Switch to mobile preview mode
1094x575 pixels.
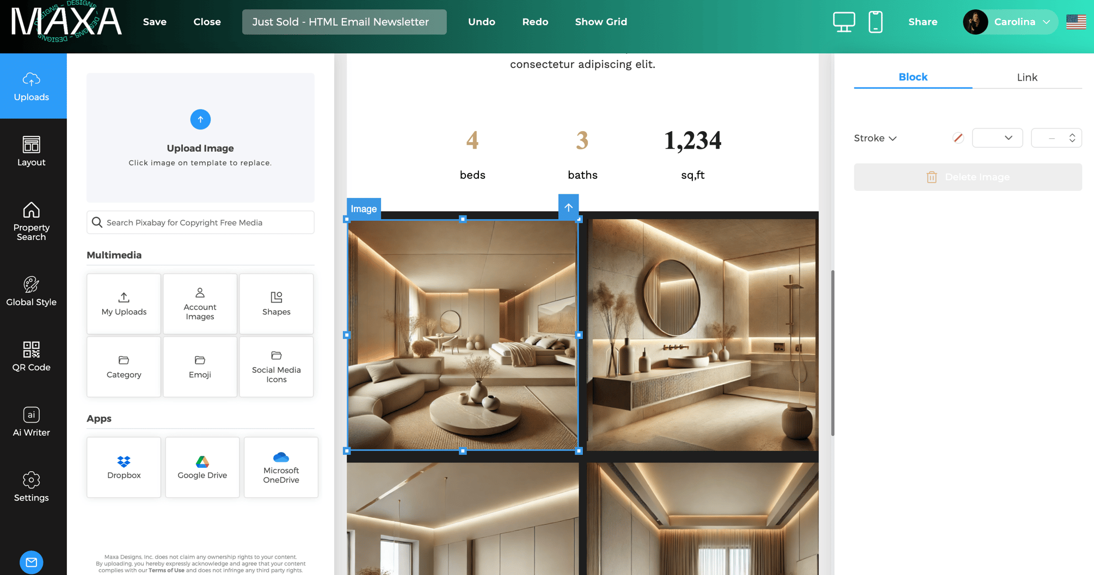pyautogui.click(x=875, y=22)
